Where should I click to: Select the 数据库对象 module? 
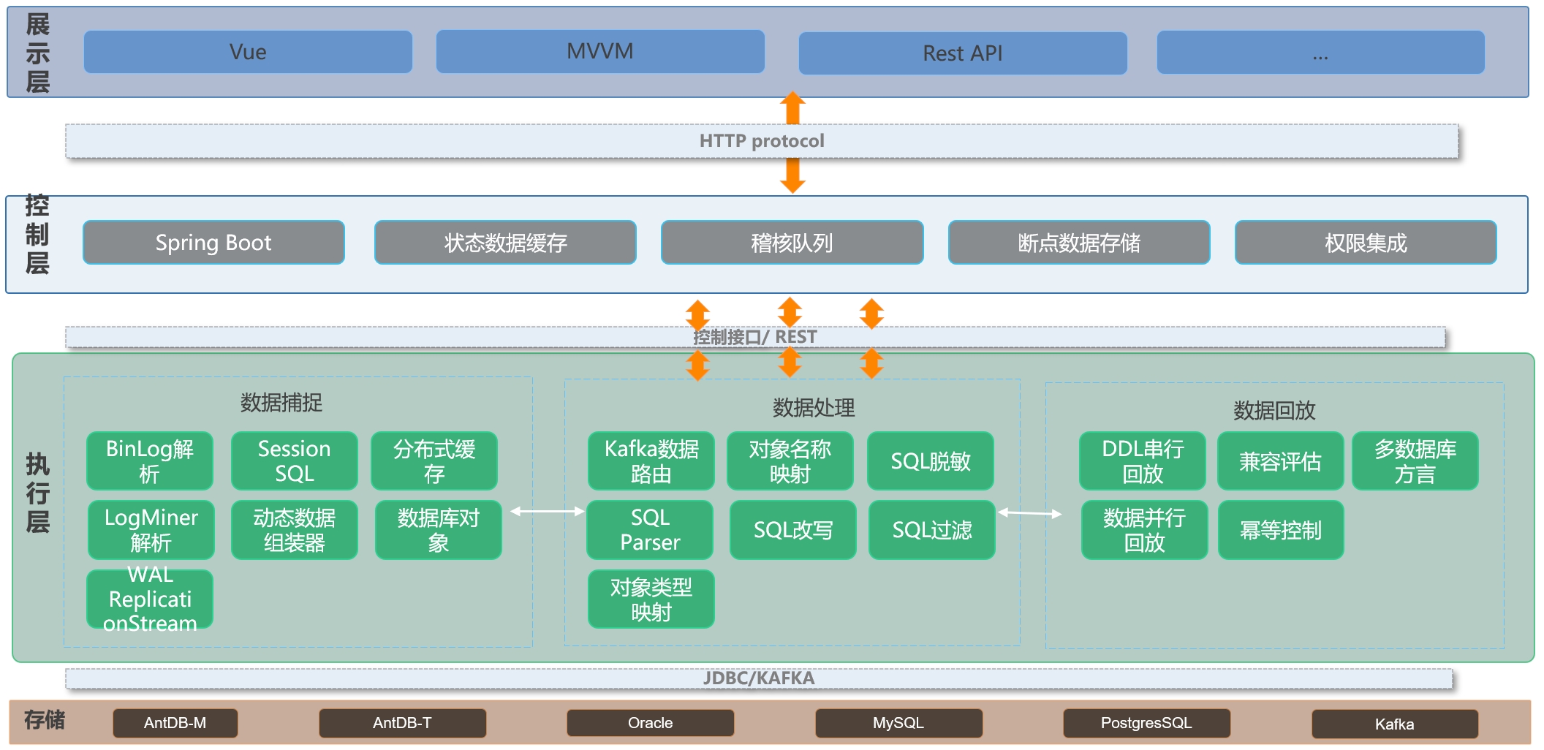click(x=439, y=530)
